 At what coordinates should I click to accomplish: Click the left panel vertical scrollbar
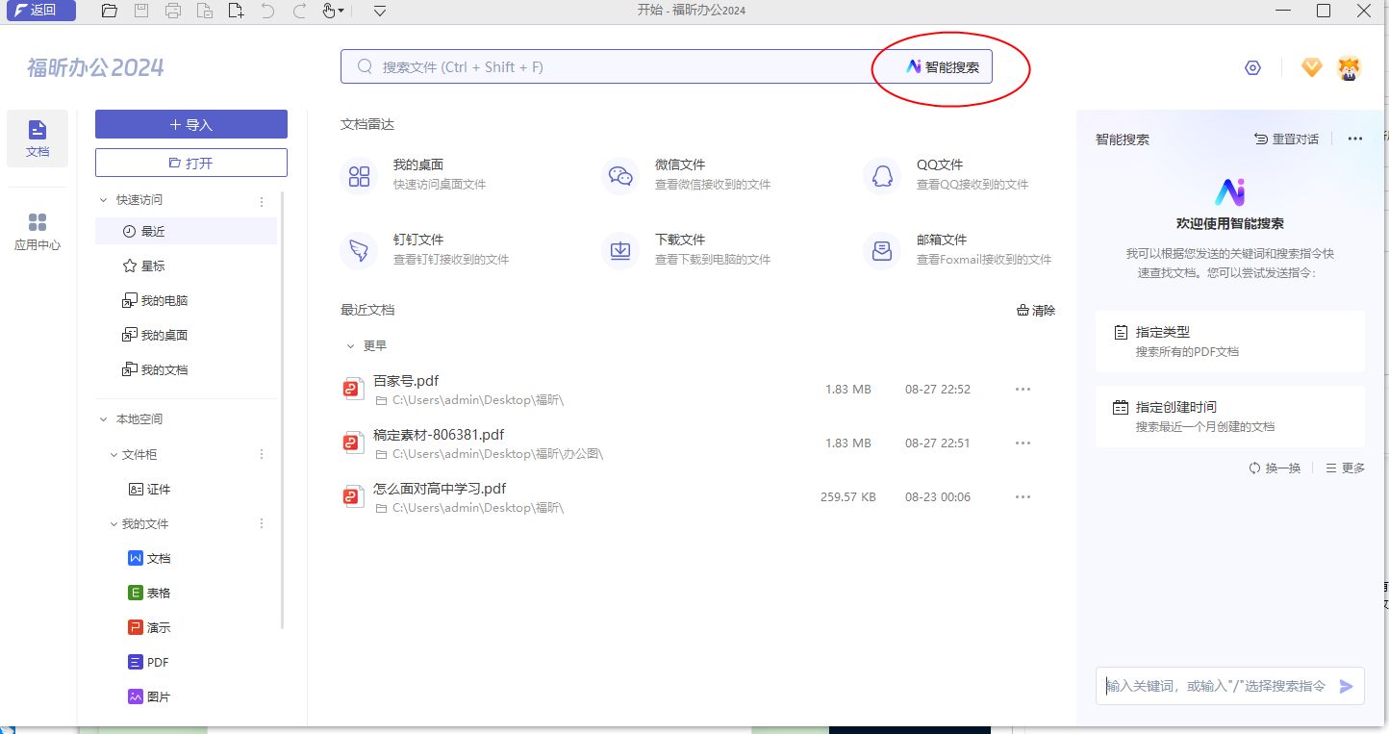click(283, 410)
